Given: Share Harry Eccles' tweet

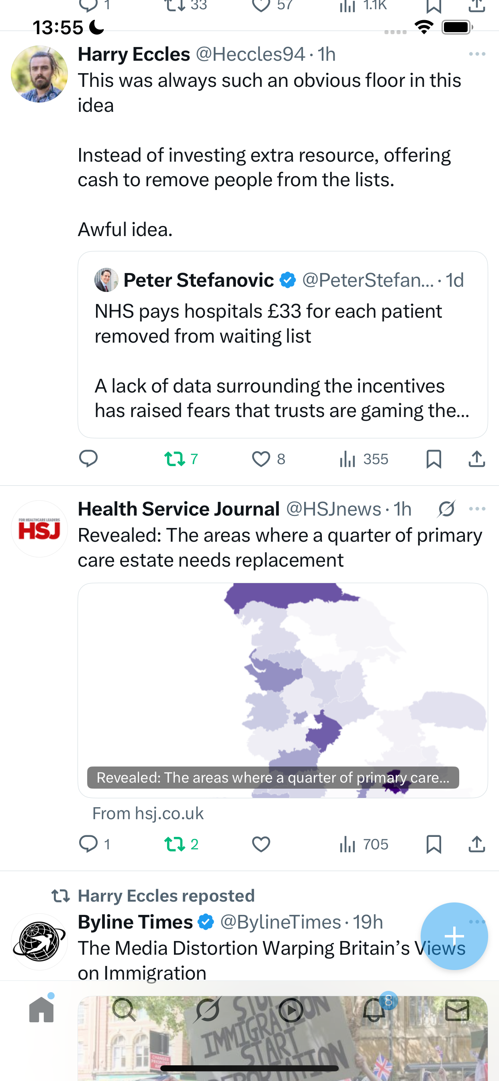Looking at the screenshot, I should click(x=477, y=459).
